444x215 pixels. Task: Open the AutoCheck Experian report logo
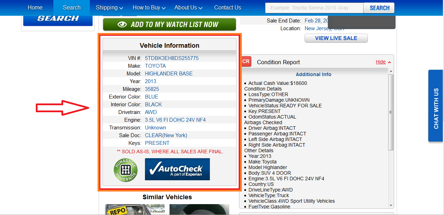point(177,169)
